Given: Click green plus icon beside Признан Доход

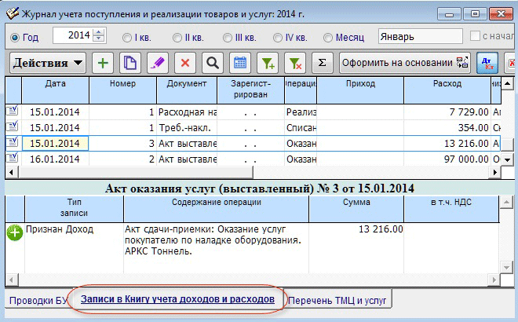Looking at the screenshot, I should click(x=15, y=232).
